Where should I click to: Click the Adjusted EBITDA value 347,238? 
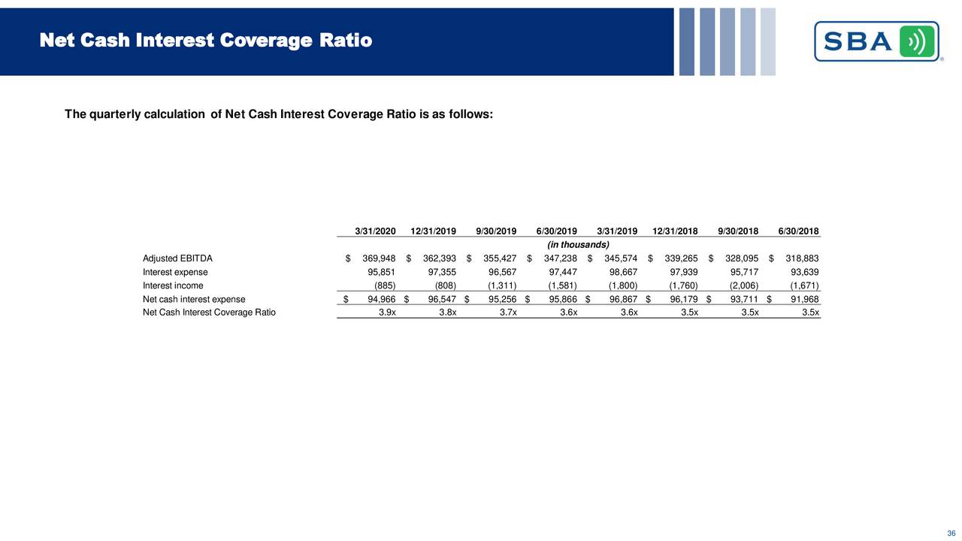click(x=560, y=258)
